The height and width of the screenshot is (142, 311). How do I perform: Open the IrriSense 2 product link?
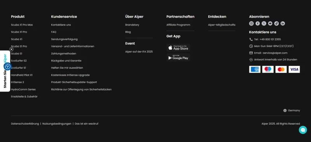17,82
